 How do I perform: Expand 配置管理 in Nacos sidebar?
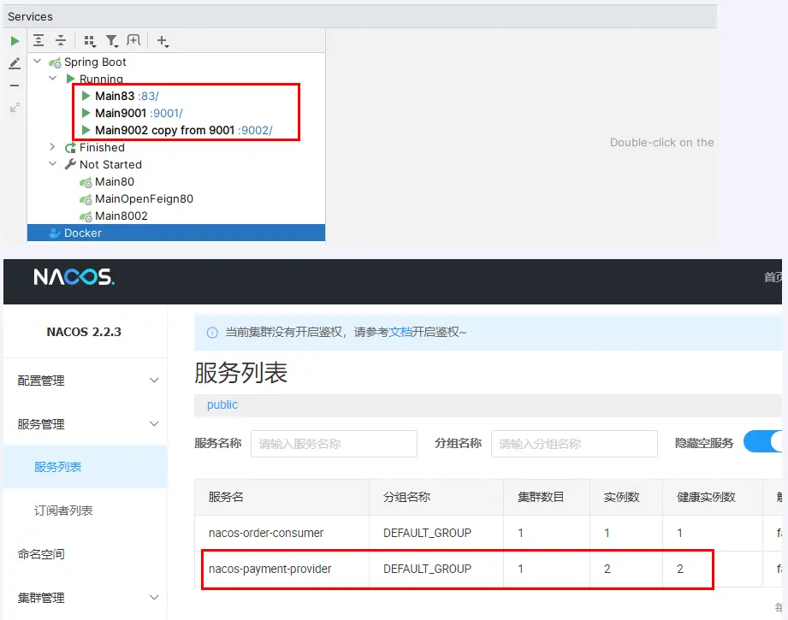(x=86, y=381)
